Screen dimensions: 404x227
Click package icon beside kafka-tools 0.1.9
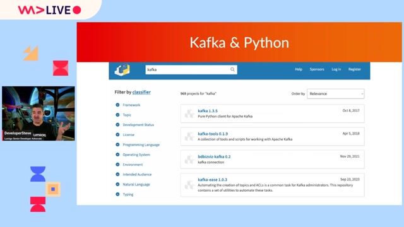point(189,136)
